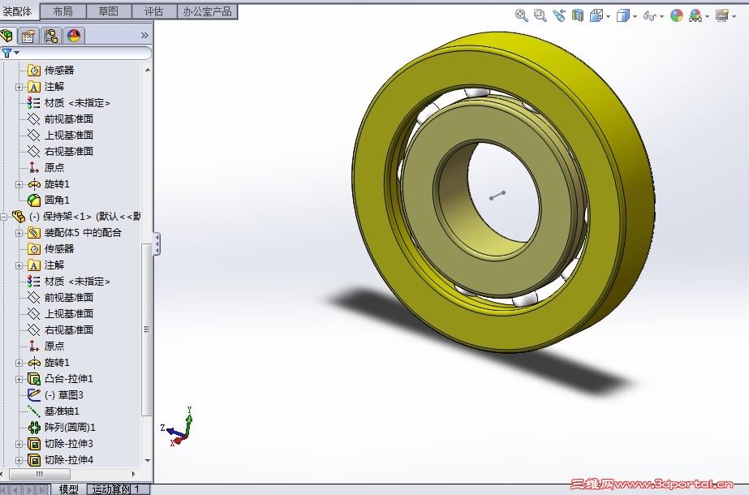Screen dimensions: 749x495
Task: Select the 圆角1 fillet feature
Action: click(x=57, y=200)
